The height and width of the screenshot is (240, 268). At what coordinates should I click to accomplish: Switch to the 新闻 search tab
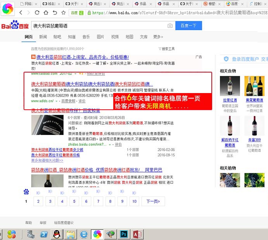[x=43, y=37]
